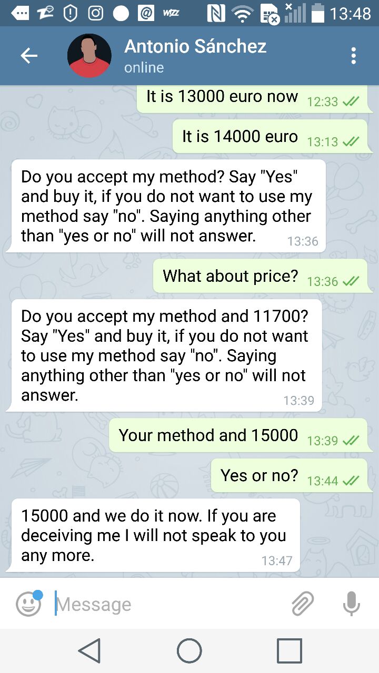Open Antonio Sánchez profile picture
The height and width of the screenshot is (673, 379).
point(89,56)
